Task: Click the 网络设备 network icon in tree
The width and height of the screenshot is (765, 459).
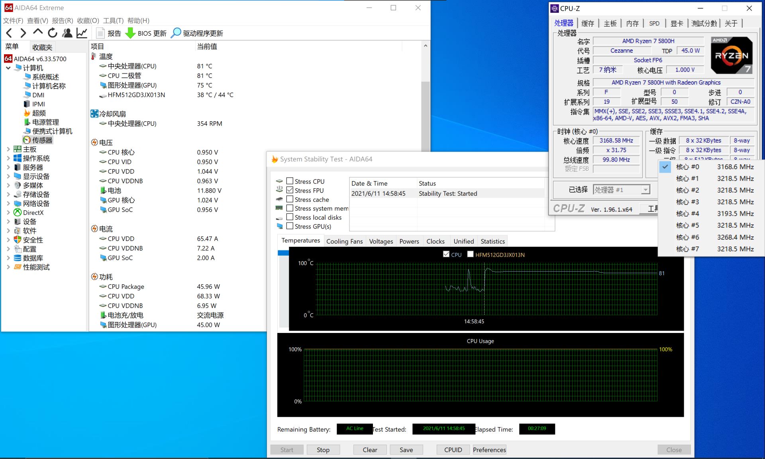Action: [x=18, y=203]
